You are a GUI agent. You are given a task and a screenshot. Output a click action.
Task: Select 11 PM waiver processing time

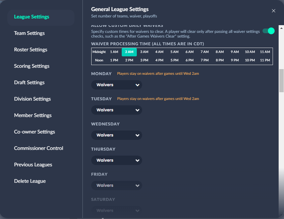265,60
